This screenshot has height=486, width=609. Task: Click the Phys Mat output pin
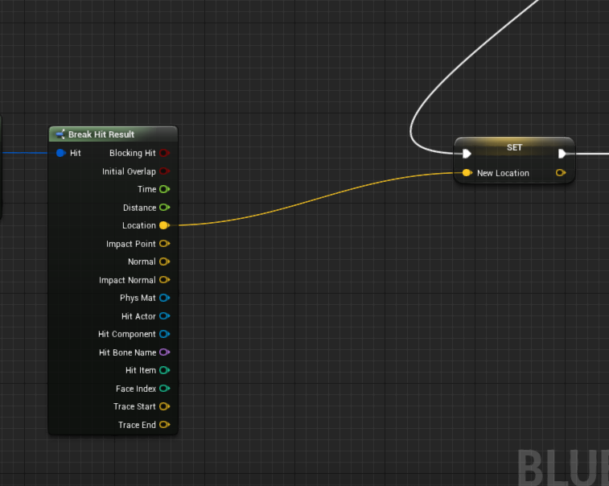165,298
